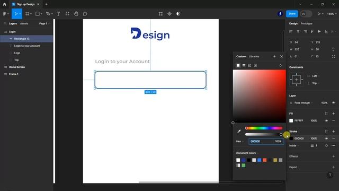Open the Stroke style grid icon
Screen dimensions: 339x191
point(326,131)
